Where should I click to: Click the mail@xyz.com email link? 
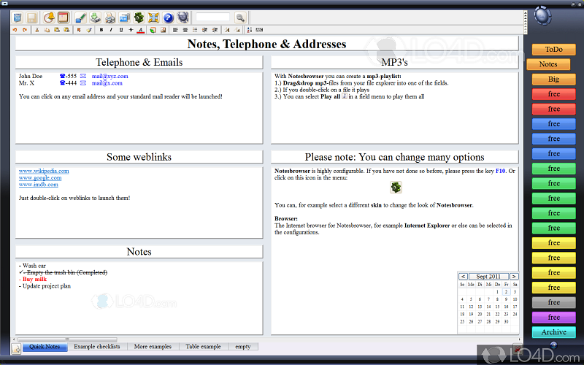point(110,77)
